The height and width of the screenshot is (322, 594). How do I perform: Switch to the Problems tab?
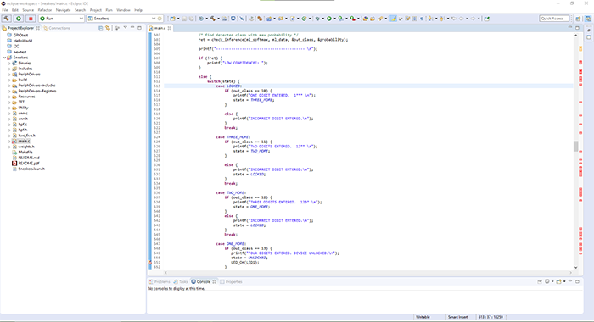pos(160,282)
